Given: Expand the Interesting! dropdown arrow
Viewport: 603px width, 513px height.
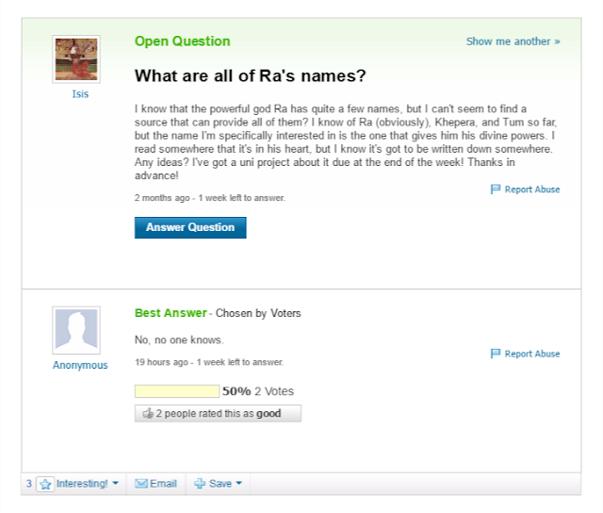Looking at the screenshot, I should click(x=115, y=484).
